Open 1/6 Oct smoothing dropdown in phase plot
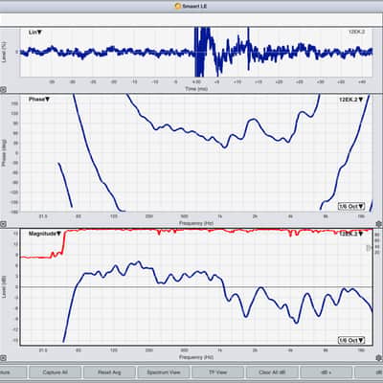The width and height of the screenshot is (383, 383). click(x=351, y=206)
